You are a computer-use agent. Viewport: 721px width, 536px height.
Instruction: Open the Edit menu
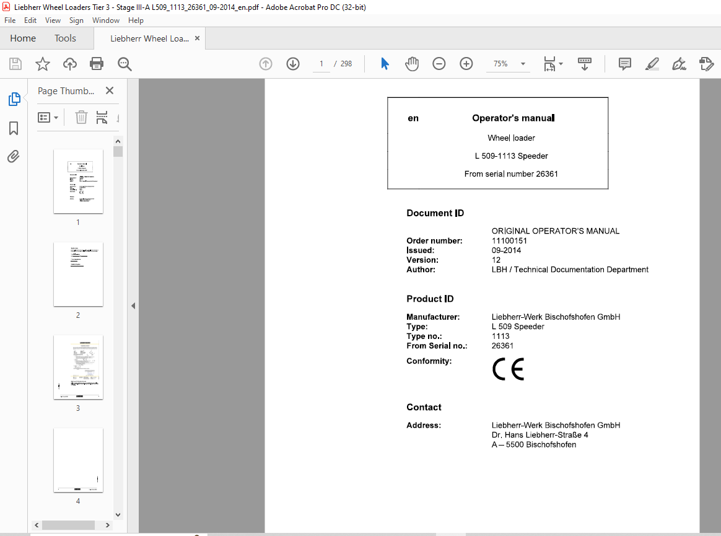click(x=30, y=20)
